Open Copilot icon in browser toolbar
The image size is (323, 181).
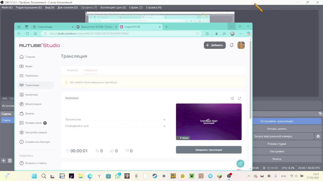tap(249, 33)
